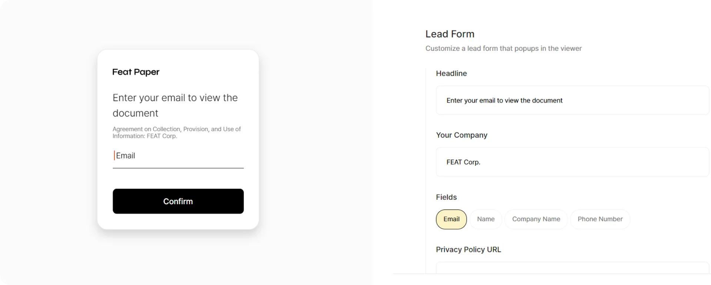Enable the Company Name field
711x285 pixels.
pos(536,219)
